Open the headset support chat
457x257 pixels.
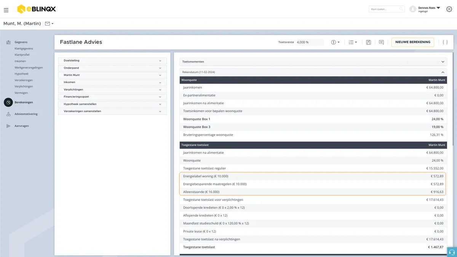coord(452,252)
